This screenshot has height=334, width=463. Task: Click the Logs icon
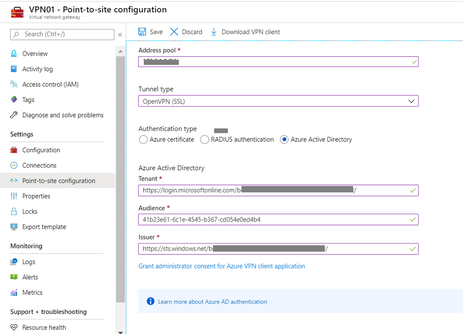pos(14,262)
